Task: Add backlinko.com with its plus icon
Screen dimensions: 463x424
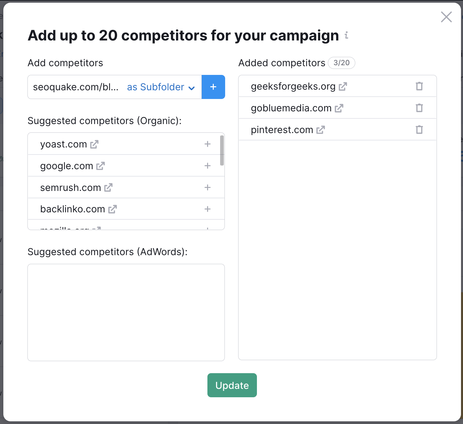Action: pyautogui.click(x=207, y=209)
